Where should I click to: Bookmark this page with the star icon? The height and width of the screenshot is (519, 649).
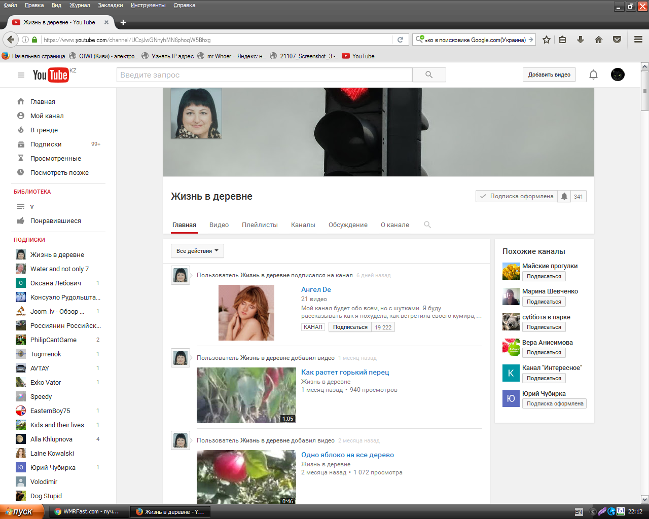[x=547, y=40]
